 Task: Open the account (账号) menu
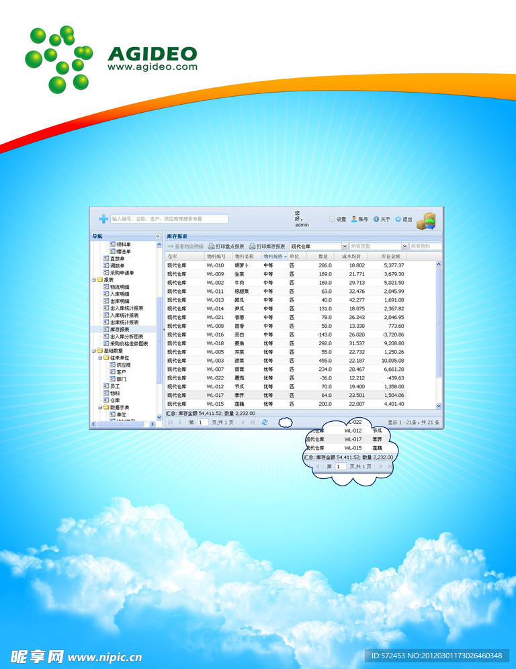(359, 220)
